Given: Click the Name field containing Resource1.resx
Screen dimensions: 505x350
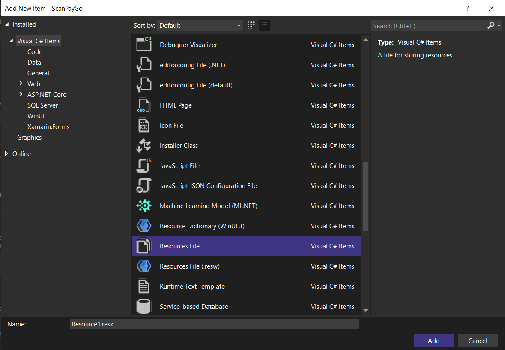Looking at the screenshot, I should [x=214, y=324].
